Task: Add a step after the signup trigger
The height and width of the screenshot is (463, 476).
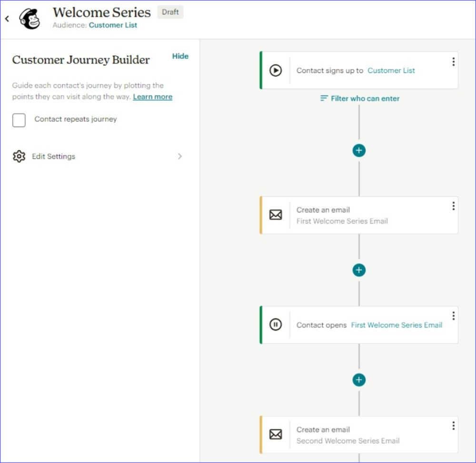Action: 358,150
